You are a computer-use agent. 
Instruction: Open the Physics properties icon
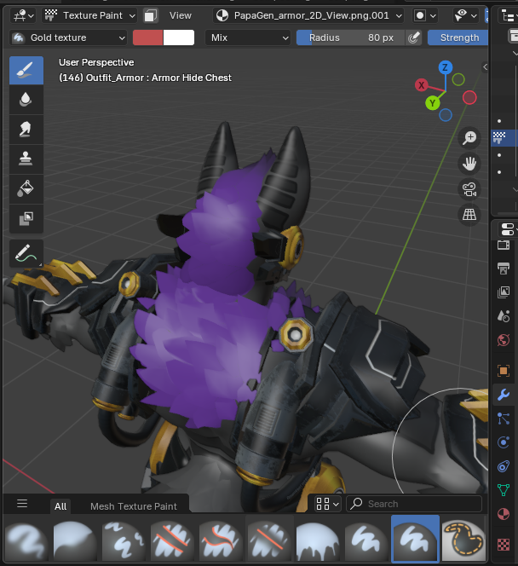[x=504, y=442]
